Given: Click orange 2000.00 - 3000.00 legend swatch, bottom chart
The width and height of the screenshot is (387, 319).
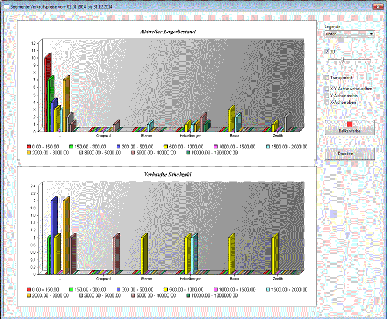Looking at the screenshot, I should coord(29,295).
